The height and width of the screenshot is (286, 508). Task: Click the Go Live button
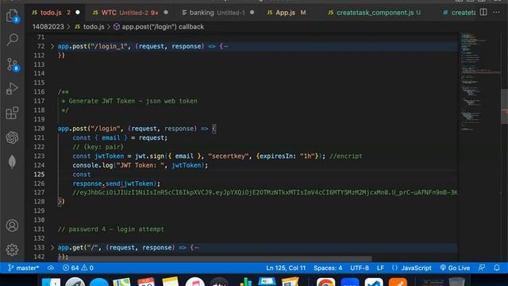[x=455, y=268]
